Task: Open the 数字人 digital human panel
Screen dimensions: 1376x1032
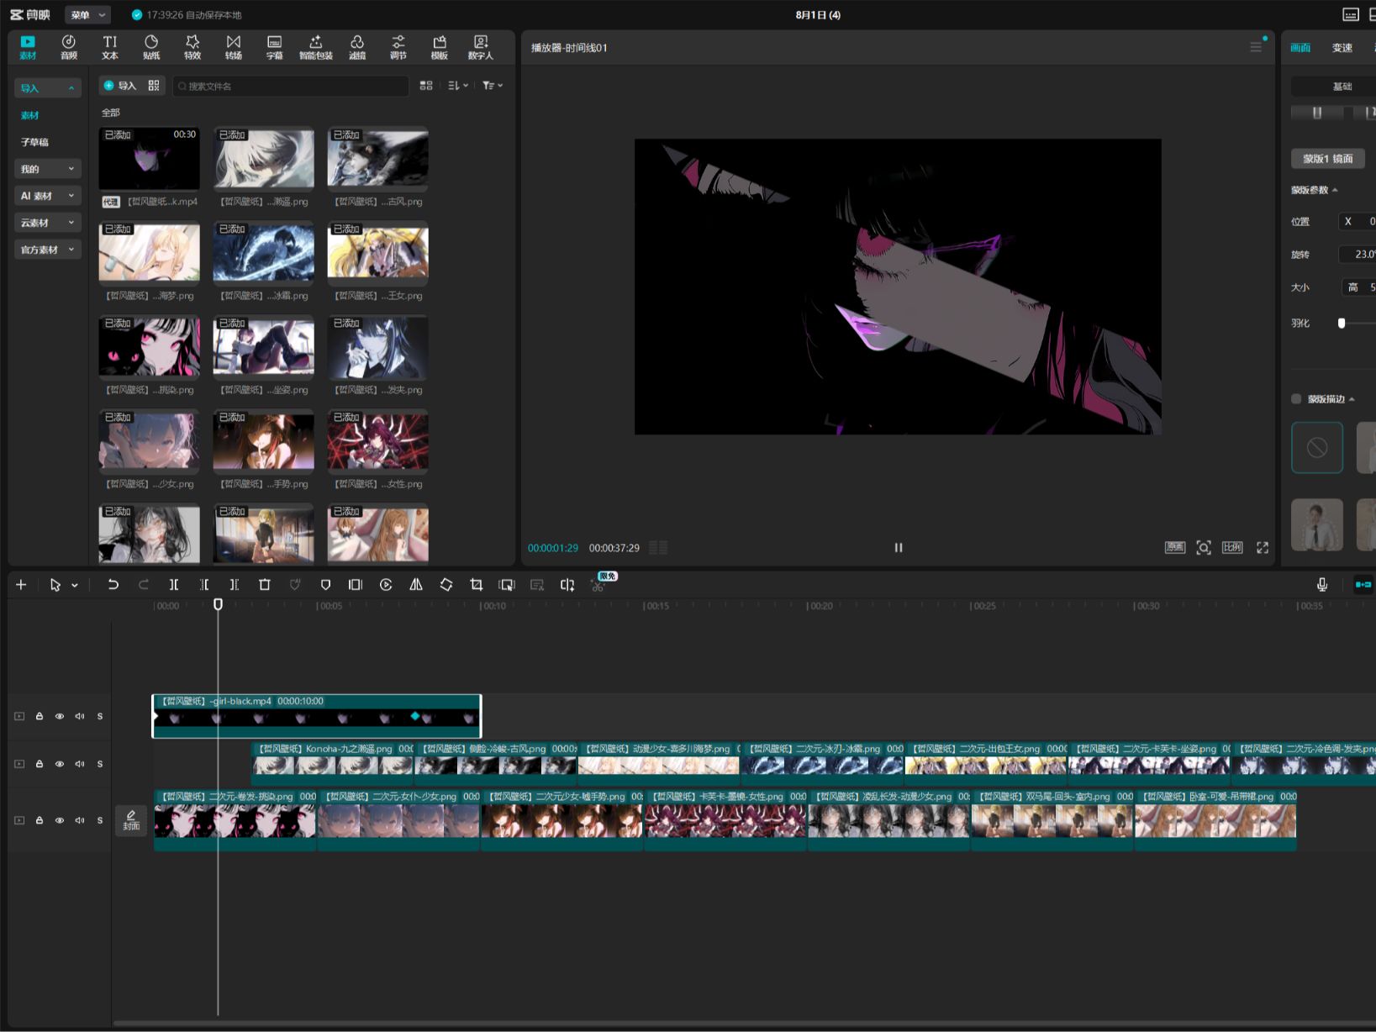Action: 481,47
